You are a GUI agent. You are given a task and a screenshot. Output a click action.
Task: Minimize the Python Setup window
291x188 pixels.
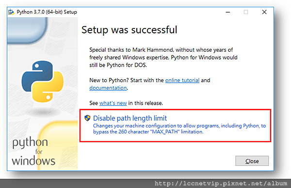(x=228, y=12)
